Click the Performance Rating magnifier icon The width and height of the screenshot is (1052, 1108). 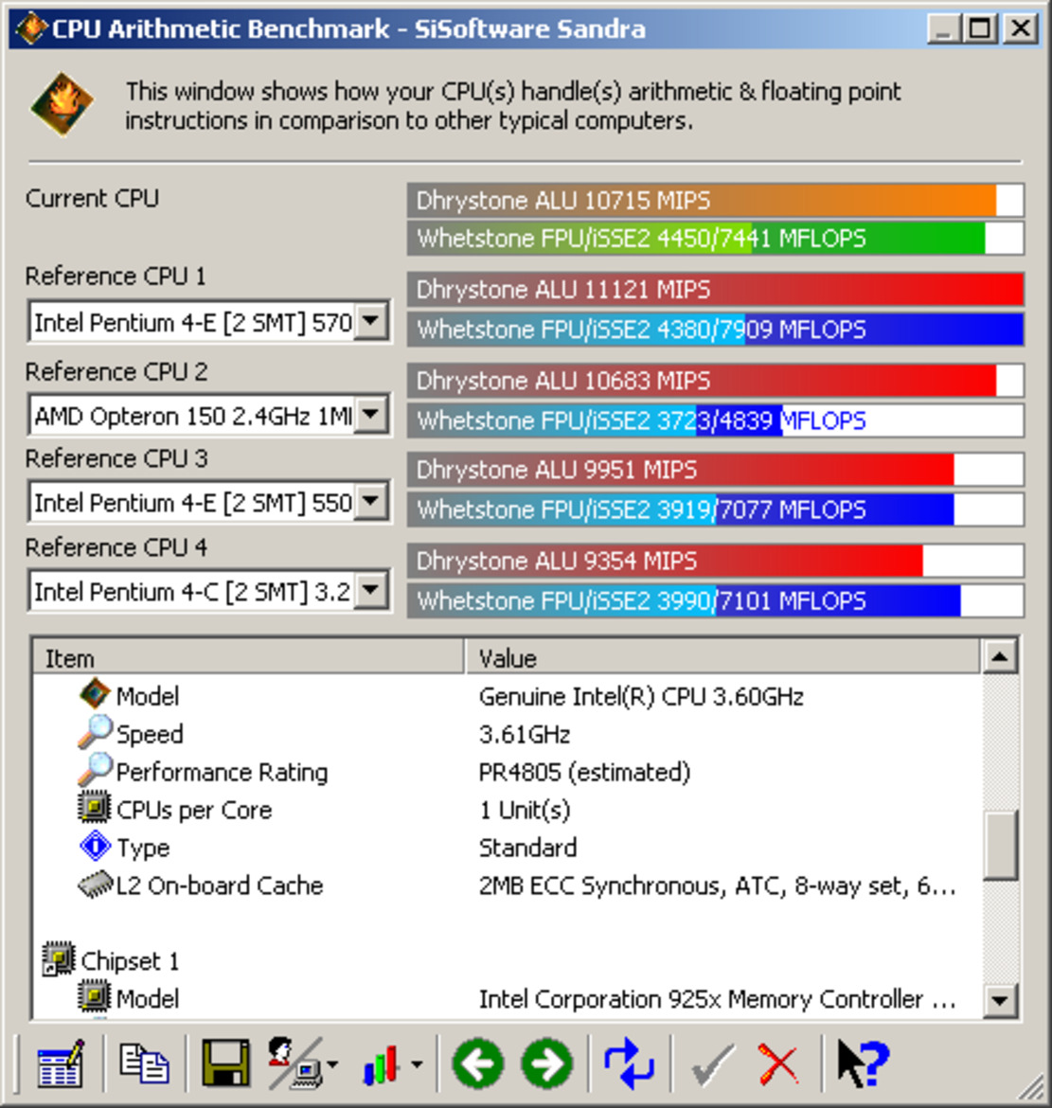pos(95,770)
